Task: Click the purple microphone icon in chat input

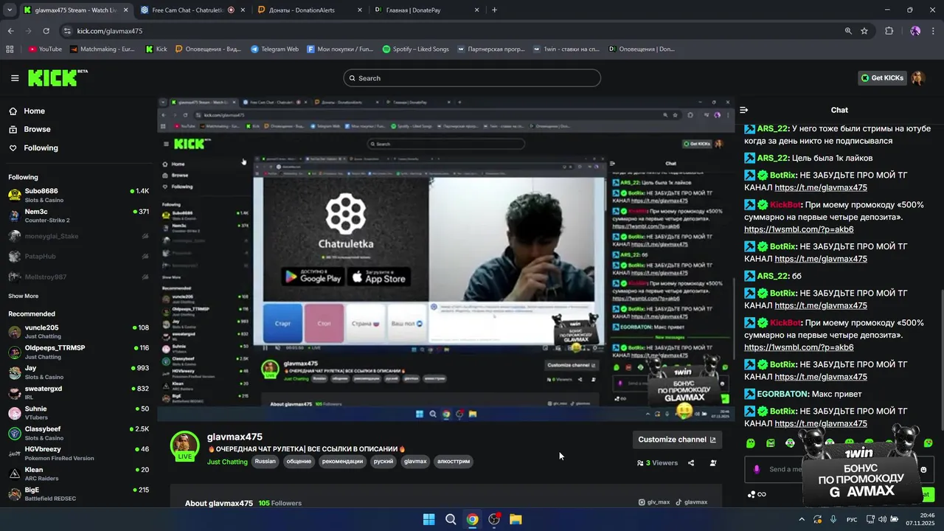Action: point(757,469)
